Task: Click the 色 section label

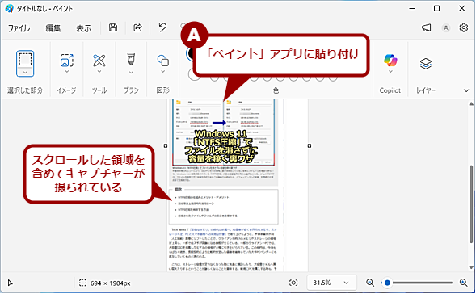Action: 276,90
